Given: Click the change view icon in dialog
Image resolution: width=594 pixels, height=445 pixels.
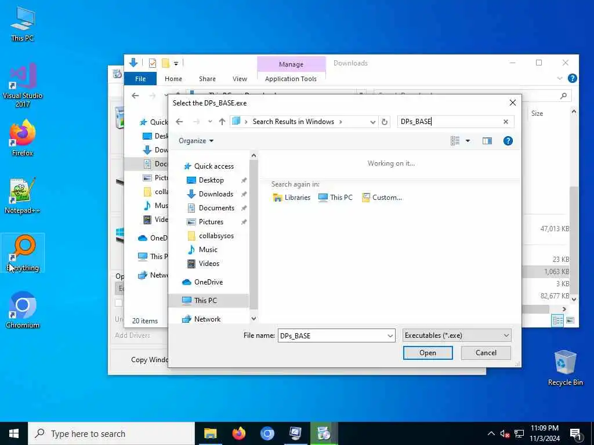Looking at the screenshot, I should click(455, 141).
